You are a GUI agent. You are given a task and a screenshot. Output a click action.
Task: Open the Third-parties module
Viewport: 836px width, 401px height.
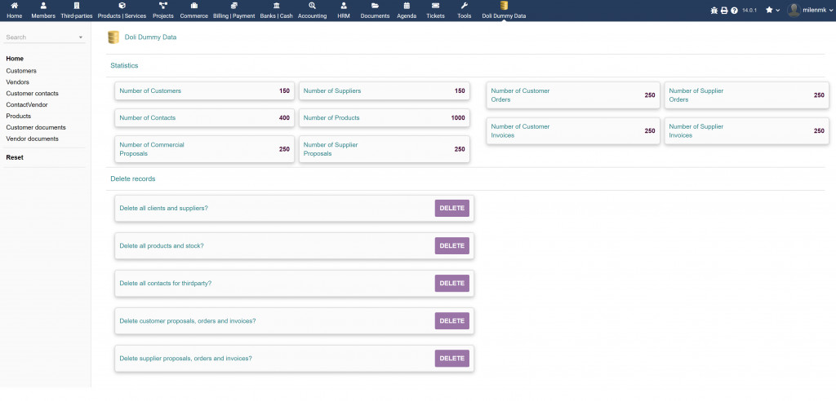tap(77, 7)
